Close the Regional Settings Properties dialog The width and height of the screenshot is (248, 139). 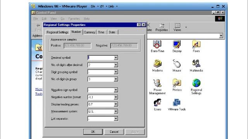coord(143,25)
